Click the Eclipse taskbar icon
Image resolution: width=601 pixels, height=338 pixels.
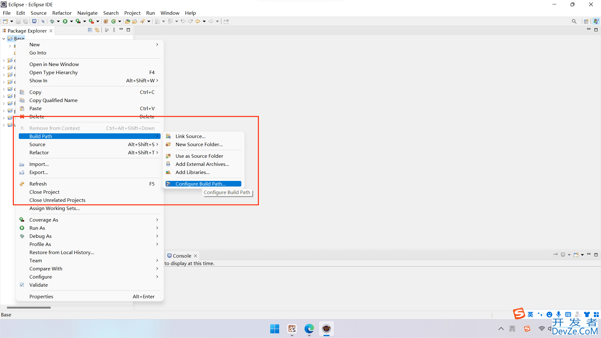pyautogui.click(x=326, y=329)
